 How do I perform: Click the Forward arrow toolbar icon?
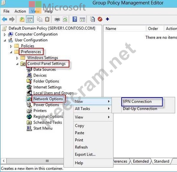click(12, 19)
